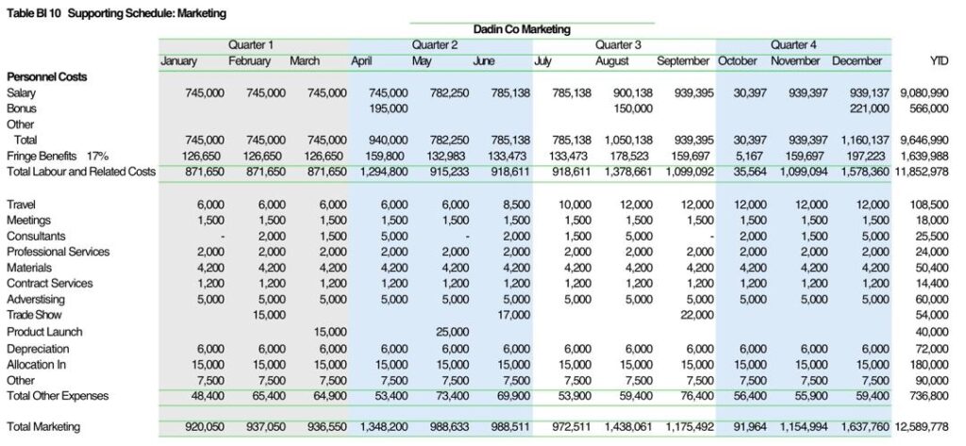Click the 'Total Marketing' row label
The height and width of the screenshot is (446, 966).
click(x=43, y=426)
